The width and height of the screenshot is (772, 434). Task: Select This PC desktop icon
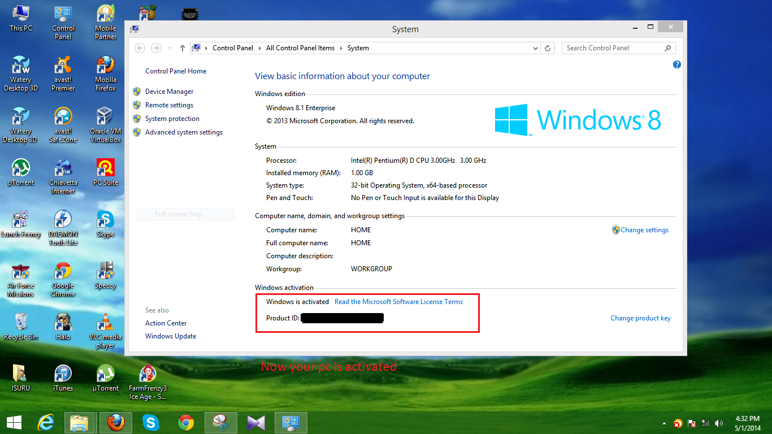[21, 18]
